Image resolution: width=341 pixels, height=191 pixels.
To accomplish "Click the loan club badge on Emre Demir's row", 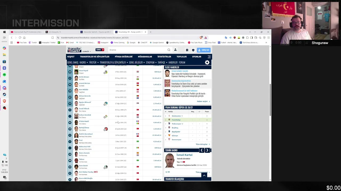I will point(105,167).
